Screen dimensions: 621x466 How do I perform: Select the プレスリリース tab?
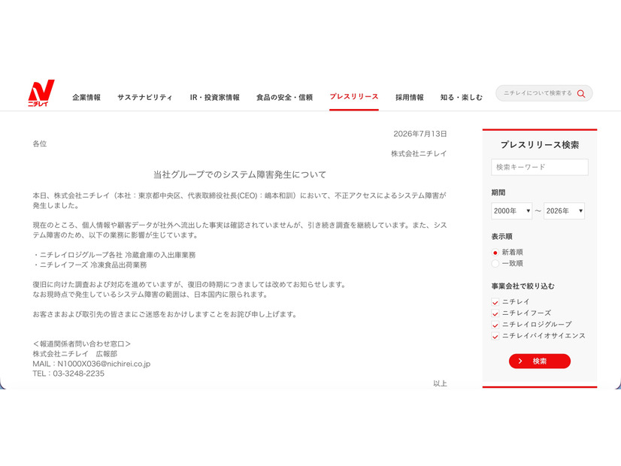pyautogui.click(x=354, y=97)
